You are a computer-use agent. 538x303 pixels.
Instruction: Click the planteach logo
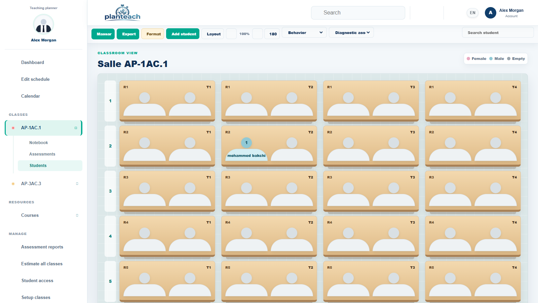[x=122, y=13]
